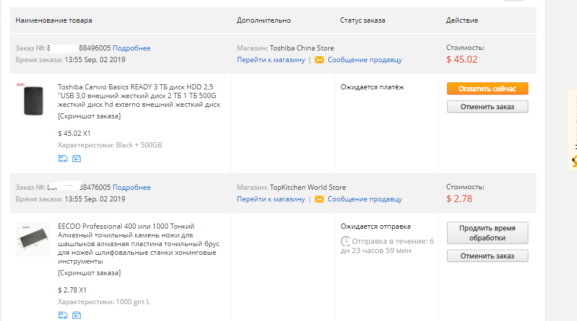
Task: Cancel the EECOO sharpening stone order
Action: click(487, 256)
